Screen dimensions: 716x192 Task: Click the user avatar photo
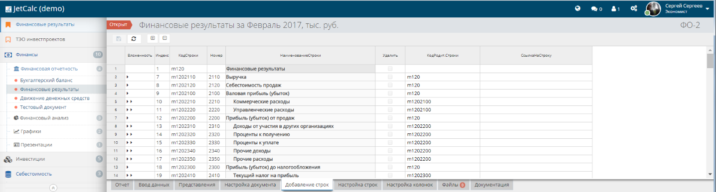point(654,8)
